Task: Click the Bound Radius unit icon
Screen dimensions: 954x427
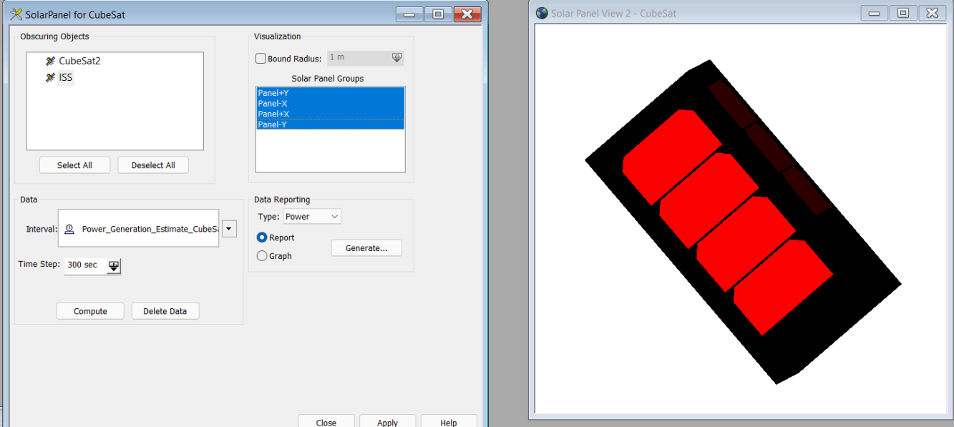Action: point(396,58)
